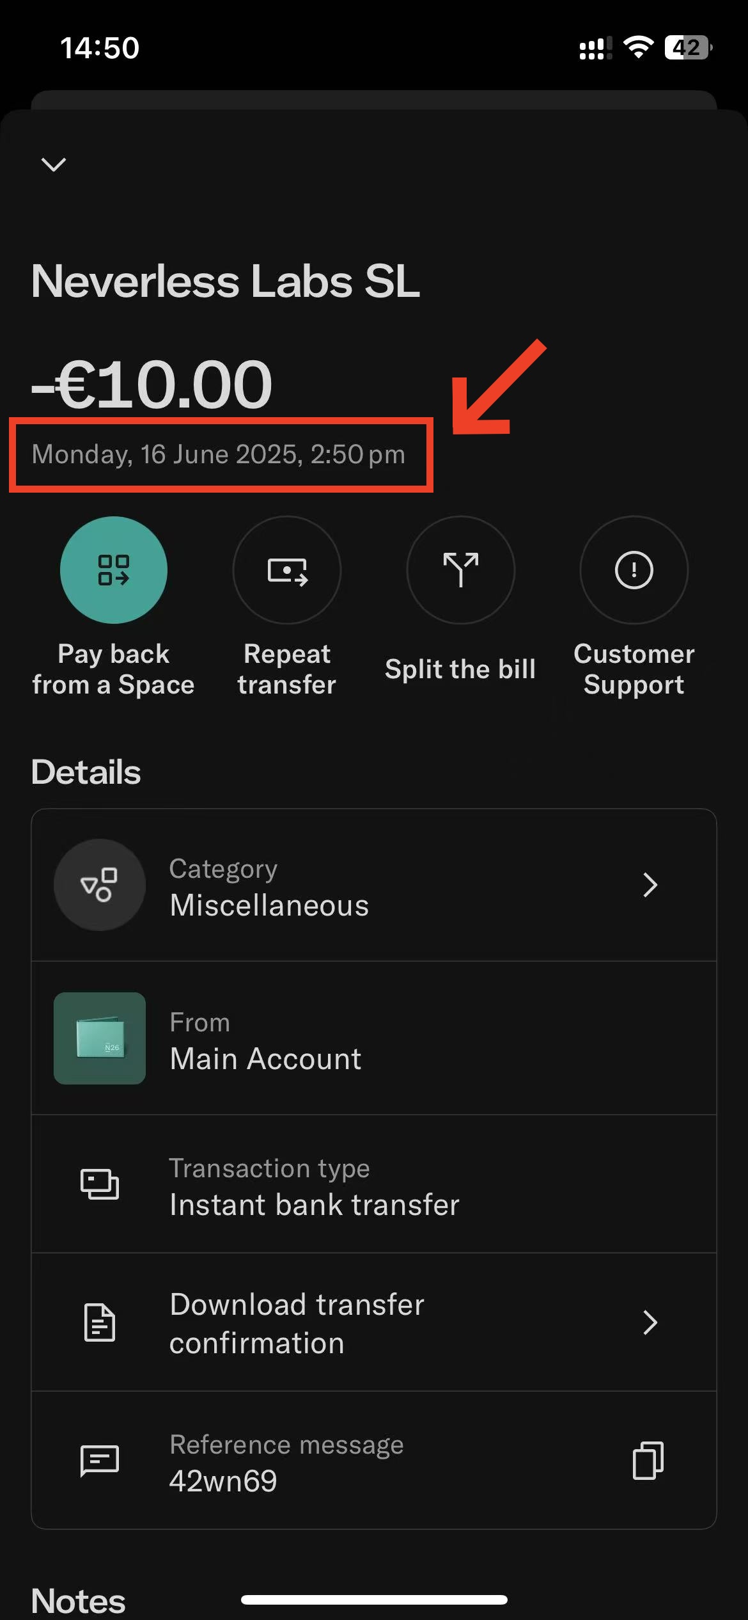Tap the Split the bill icon
The height and width of the screenshot is (1620, 748).
[x=460, y=569]
